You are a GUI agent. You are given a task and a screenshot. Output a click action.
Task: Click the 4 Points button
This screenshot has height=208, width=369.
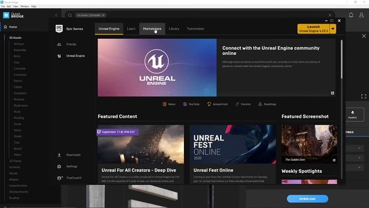click(x=352, y=114)
